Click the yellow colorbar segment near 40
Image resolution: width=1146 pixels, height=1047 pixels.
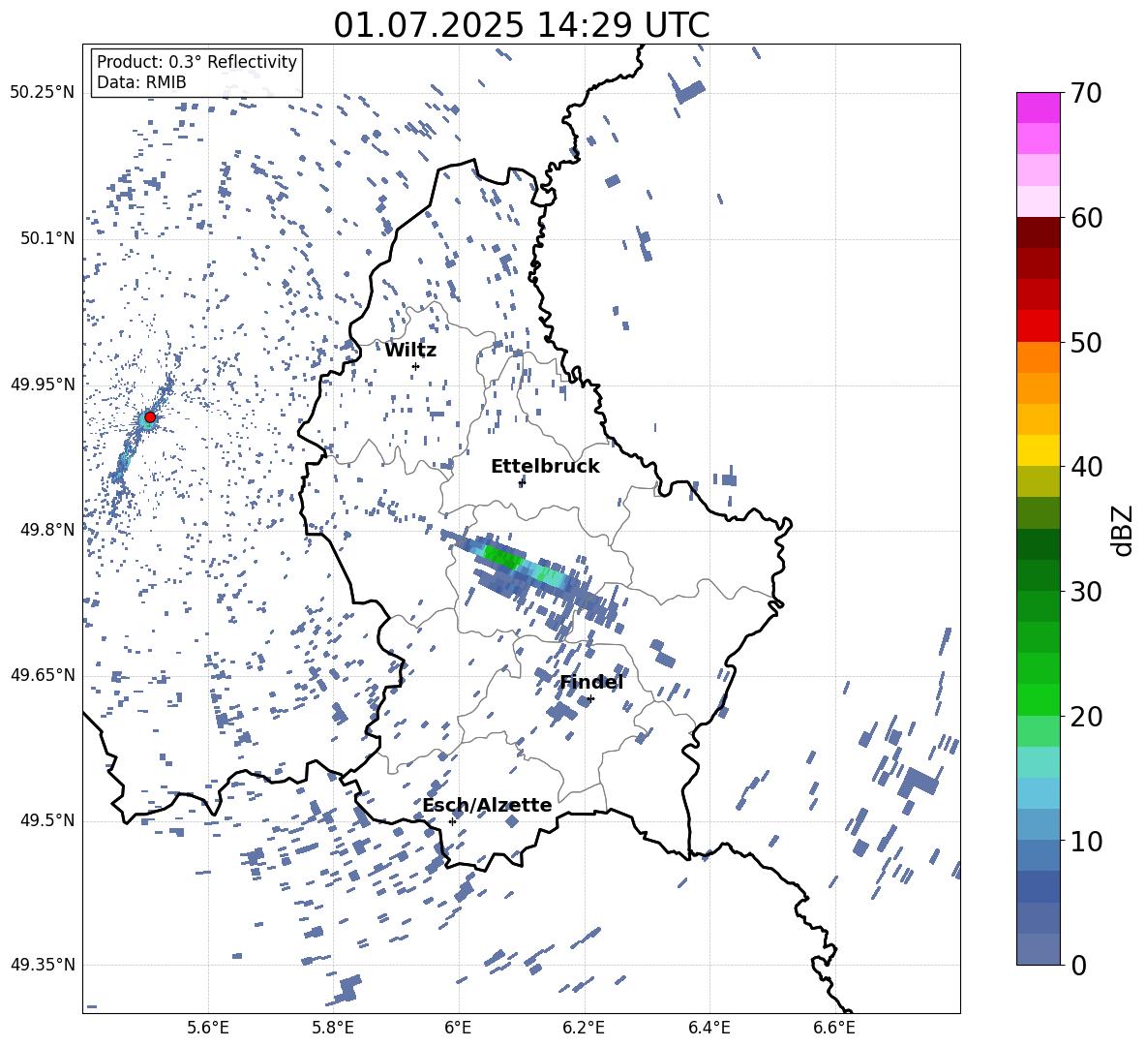1038,450
